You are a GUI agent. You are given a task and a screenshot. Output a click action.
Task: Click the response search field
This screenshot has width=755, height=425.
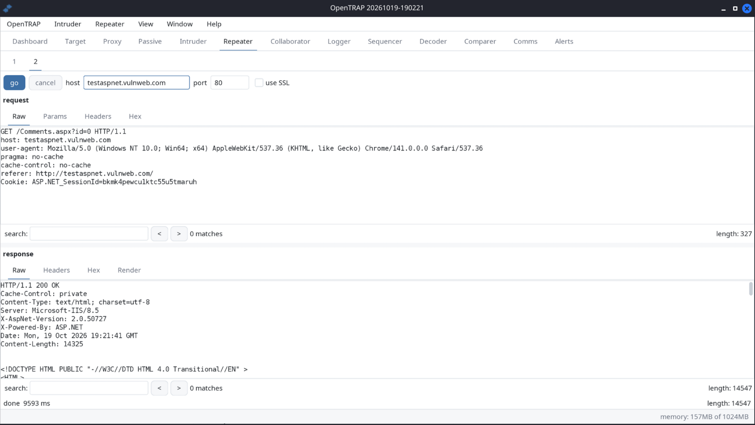tap(89, 388)
